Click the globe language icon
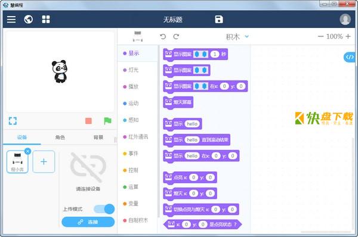 29,20
